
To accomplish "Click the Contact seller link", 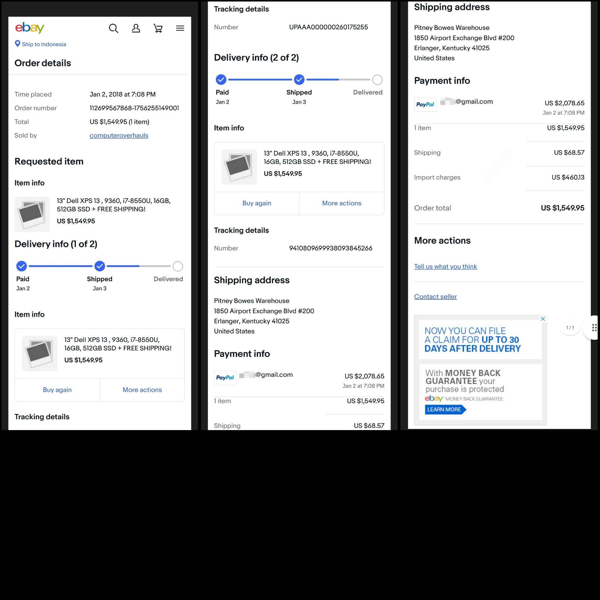I will [435, 296].
